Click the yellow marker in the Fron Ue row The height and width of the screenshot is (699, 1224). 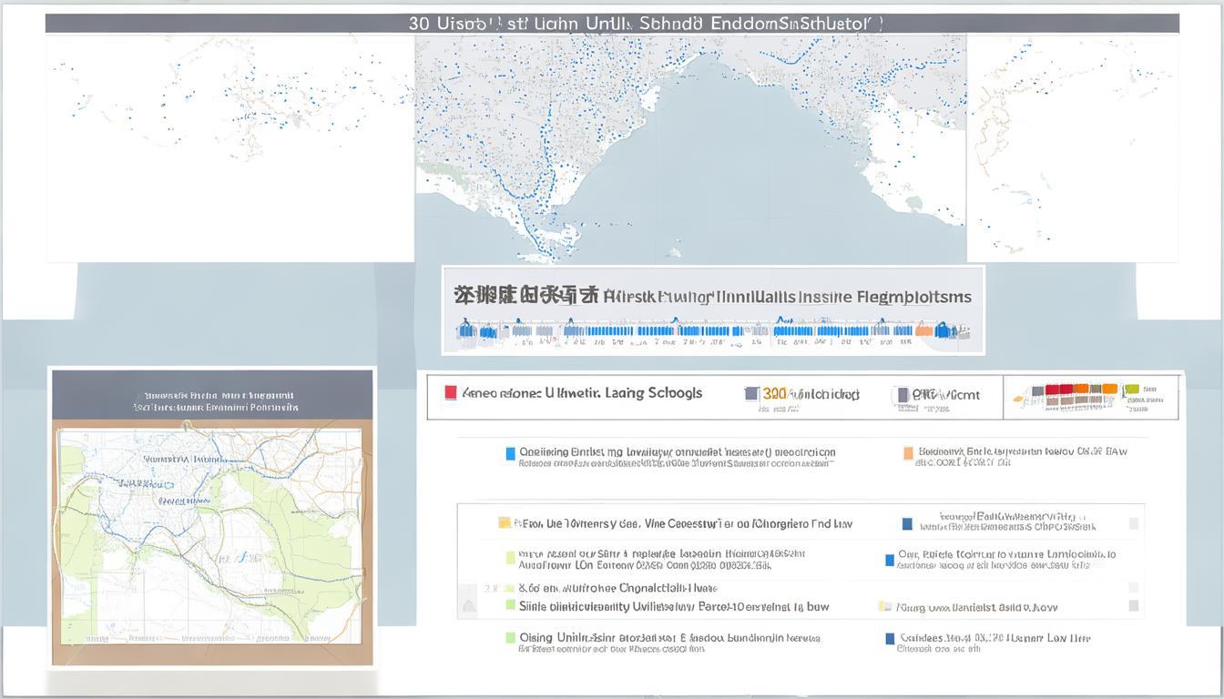point(504,523)
